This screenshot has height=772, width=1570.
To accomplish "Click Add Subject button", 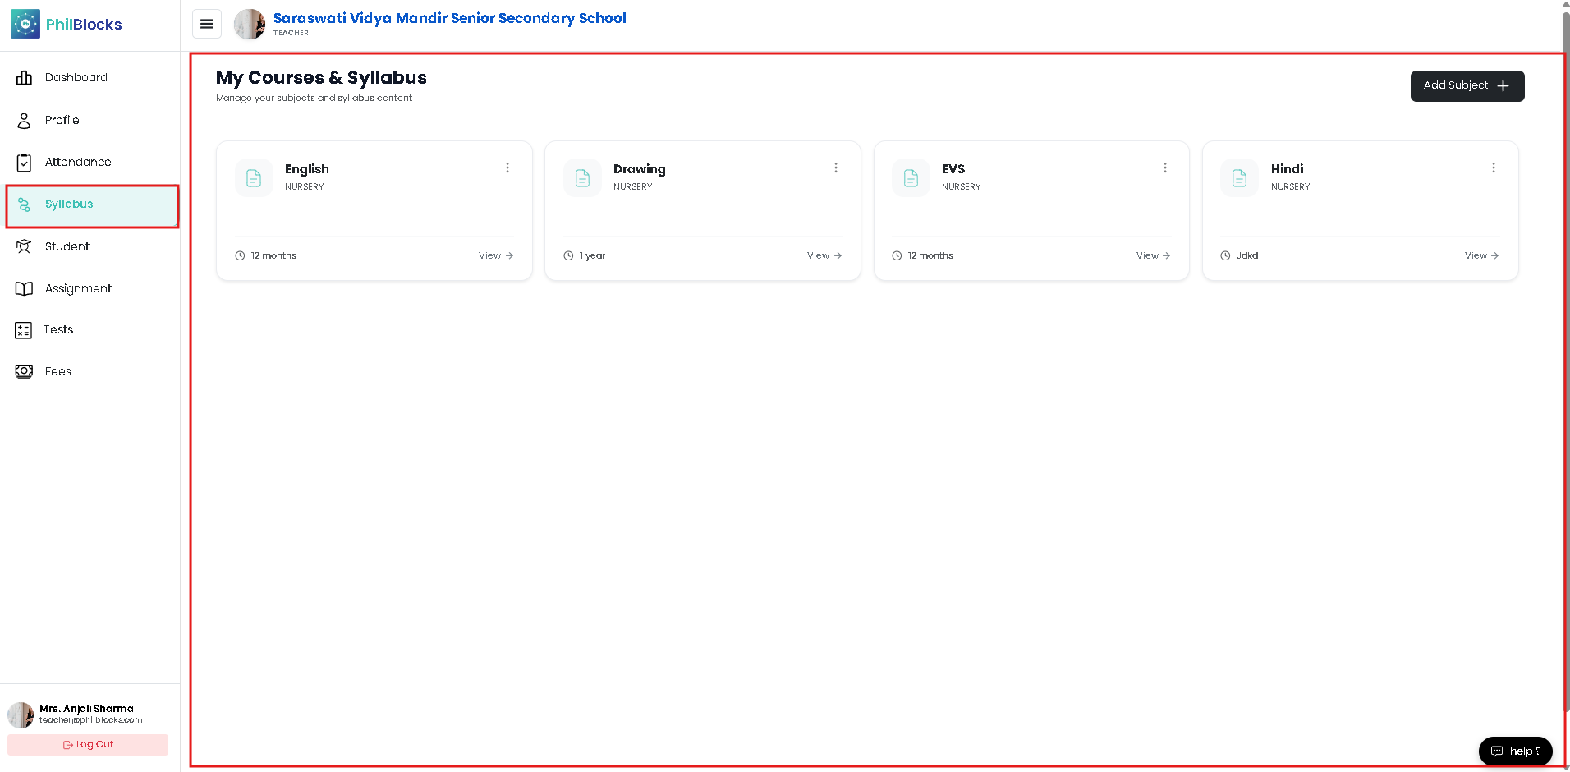I will tap(1467, 85).
